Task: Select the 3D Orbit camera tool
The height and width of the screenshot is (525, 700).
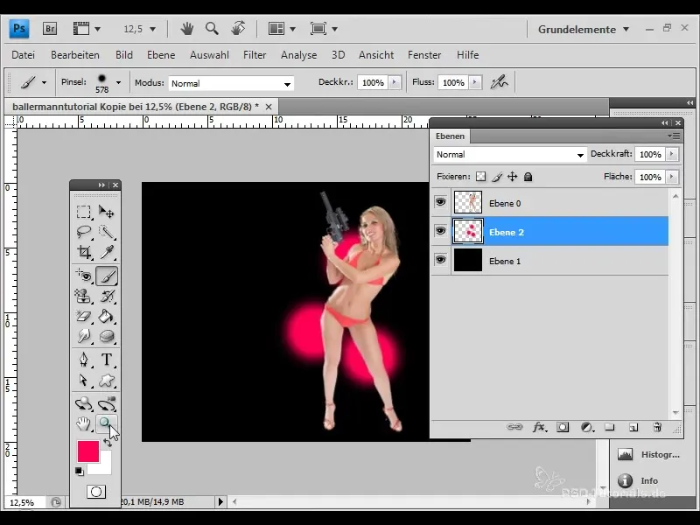Action: tap(106, 403)
